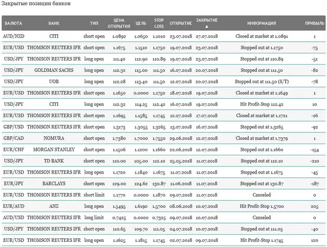Click 'Stopped out at 111.05' cell

(x=262, y=229)
